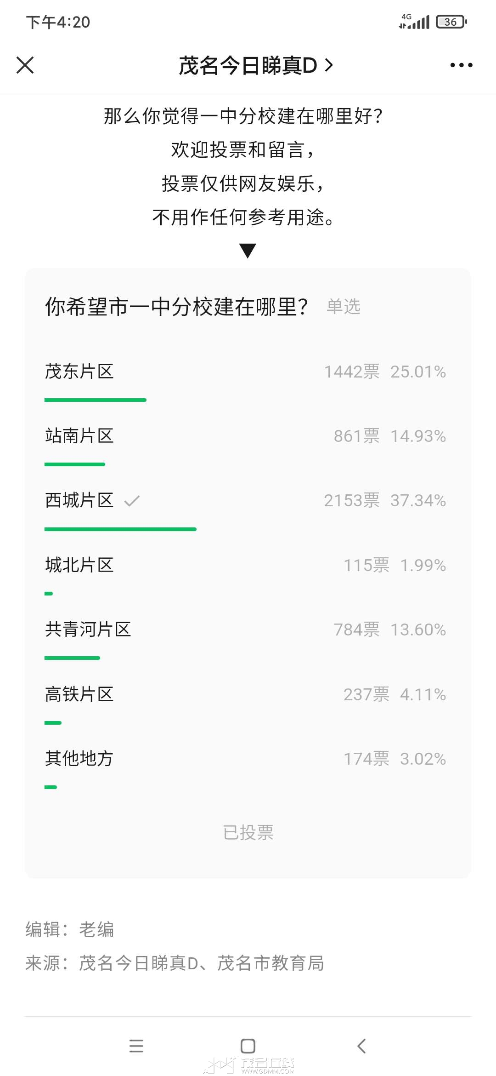
Task: Tap the 茂名今日睇真D title link
Action: coord(248,65)
